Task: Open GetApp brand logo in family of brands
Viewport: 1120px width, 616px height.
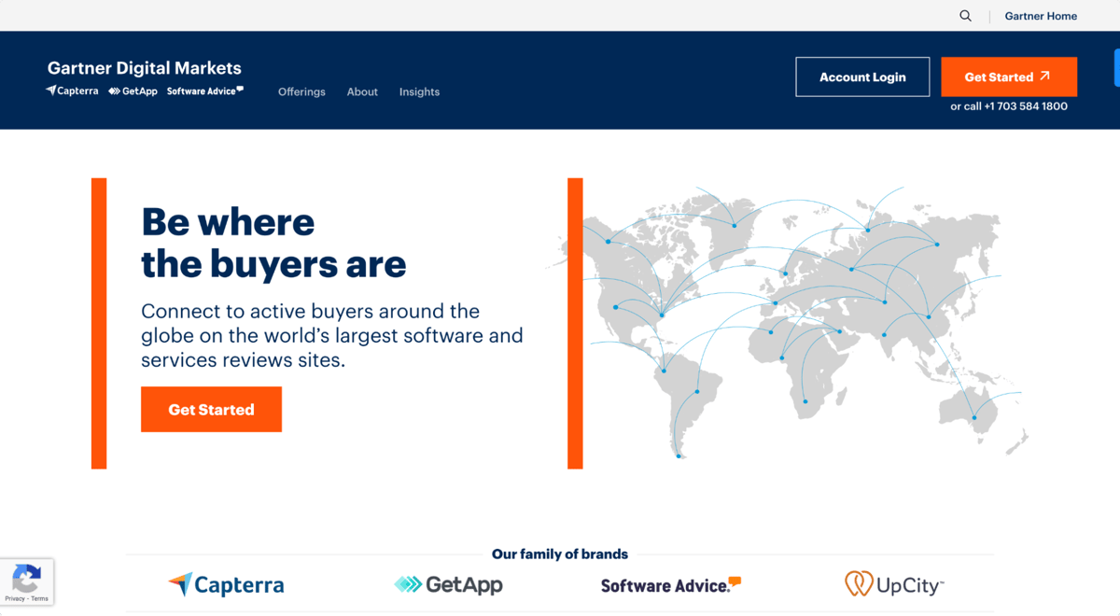Action: click(448, 585)
